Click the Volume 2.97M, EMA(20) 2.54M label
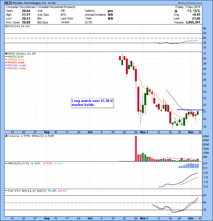Viewport: 213px width, 221px height. [31, 136]
